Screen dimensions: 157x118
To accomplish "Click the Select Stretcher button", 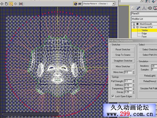I will [148, 50].
